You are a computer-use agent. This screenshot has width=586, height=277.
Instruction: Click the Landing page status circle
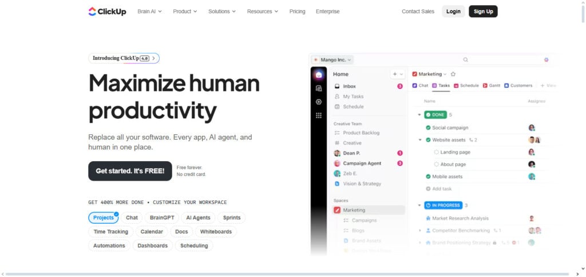(x=436, y=152)
